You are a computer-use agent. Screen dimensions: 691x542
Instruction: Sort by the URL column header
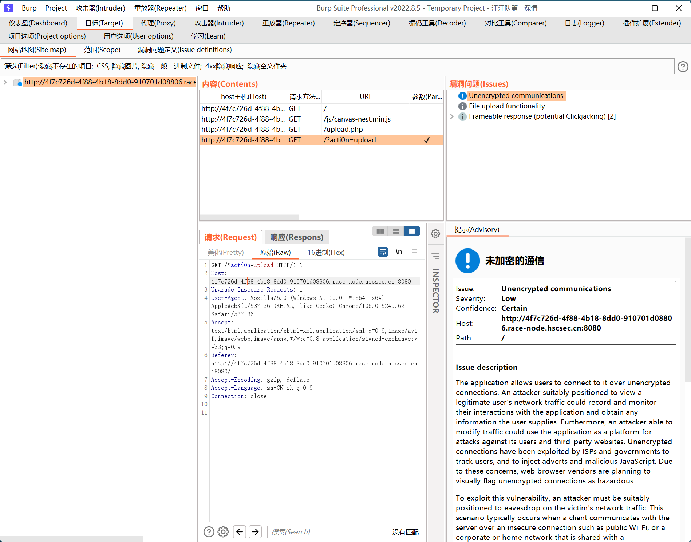pyautogui.click(x=366, y=97)
